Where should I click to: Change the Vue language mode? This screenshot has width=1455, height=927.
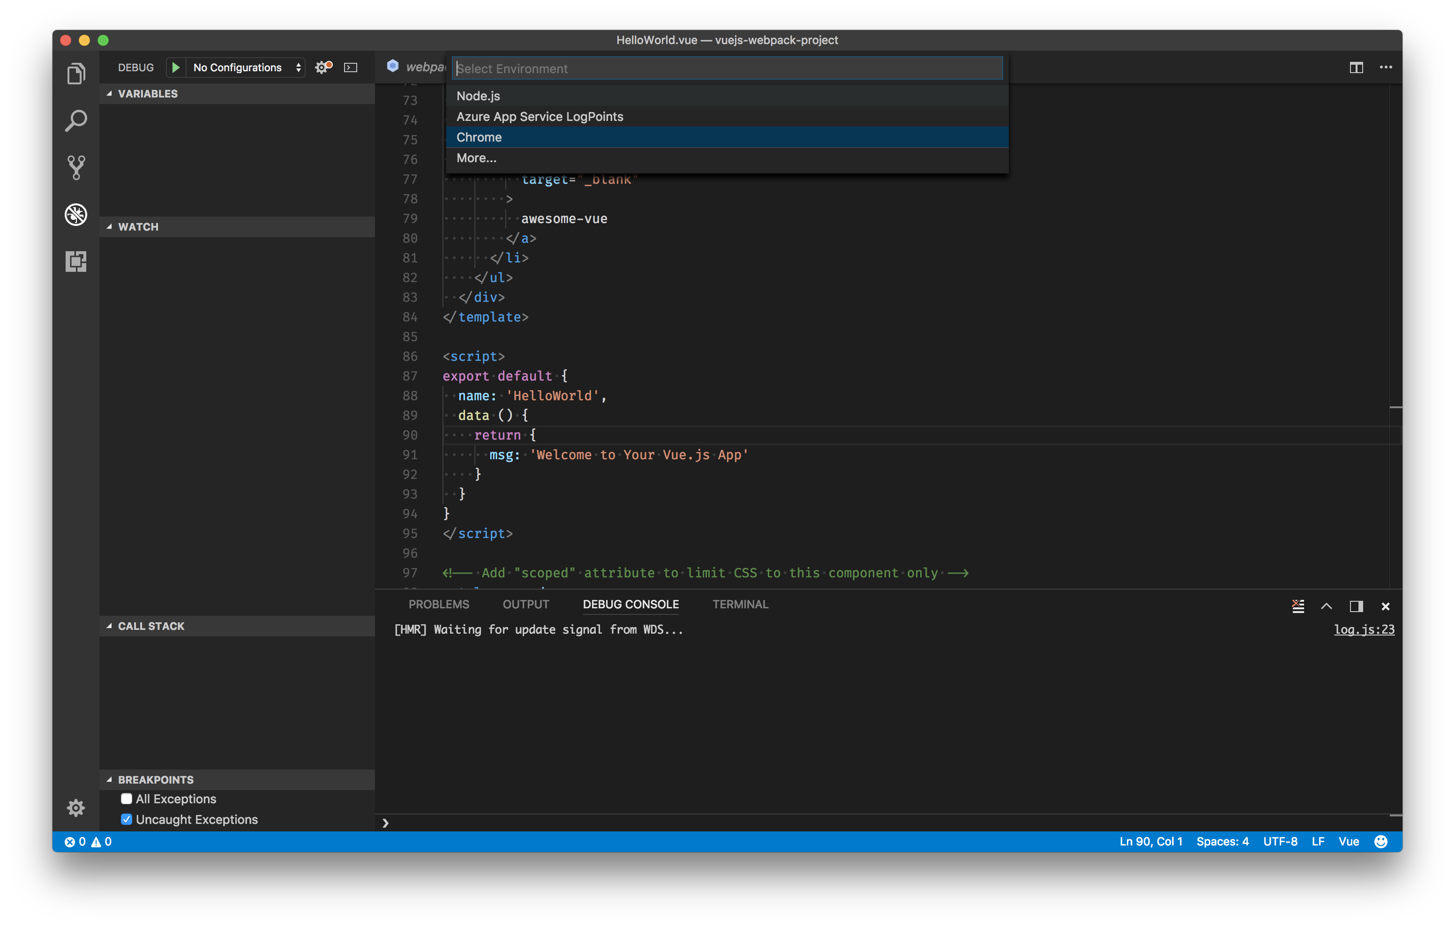pyautogui.click(x=1348, y=841)
